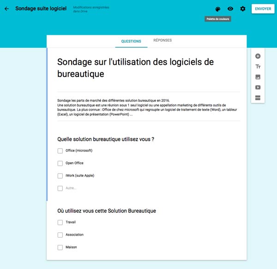The height and width of the screenshot is (269, 277).
Task: Add a video with the video icon
Action: click(x=258, y=87)
